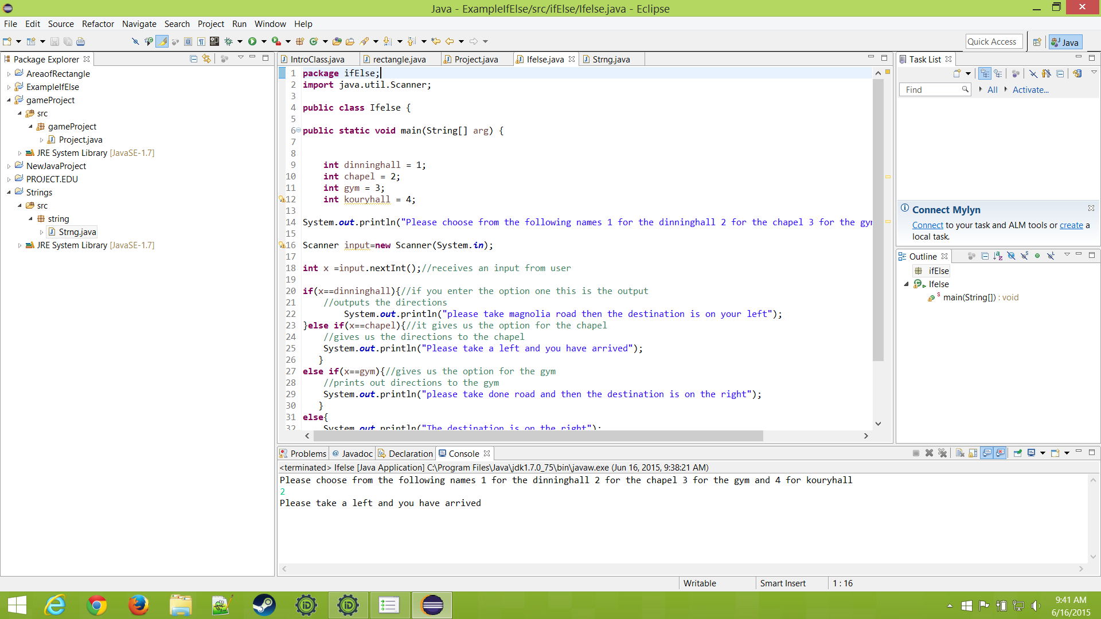Screen dimensions: 1101x619
Task: Click the Quick Access search field
Action: (994, 42)
